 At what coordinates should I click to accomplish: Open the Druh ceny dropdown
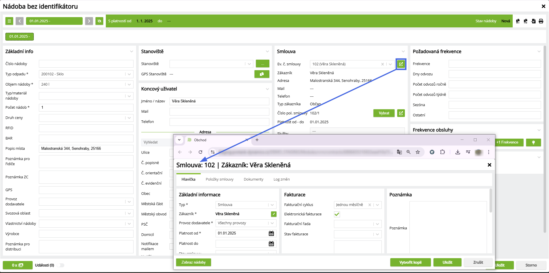tap(129, 118)
